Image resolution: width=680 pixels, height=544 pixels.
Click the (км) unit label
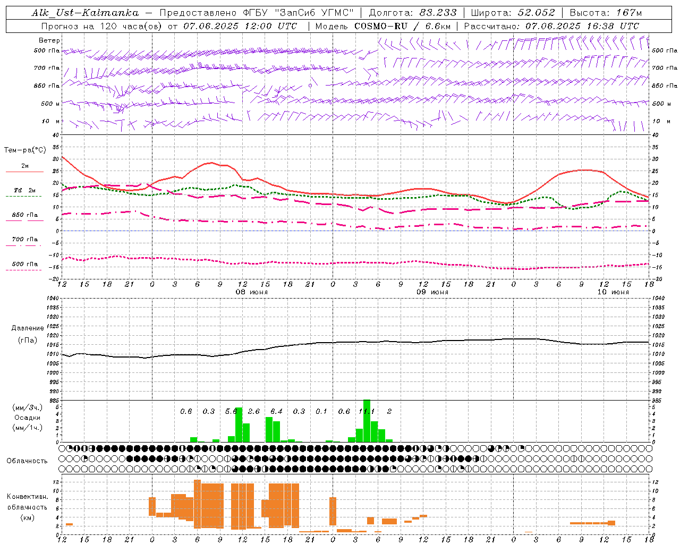27,517
